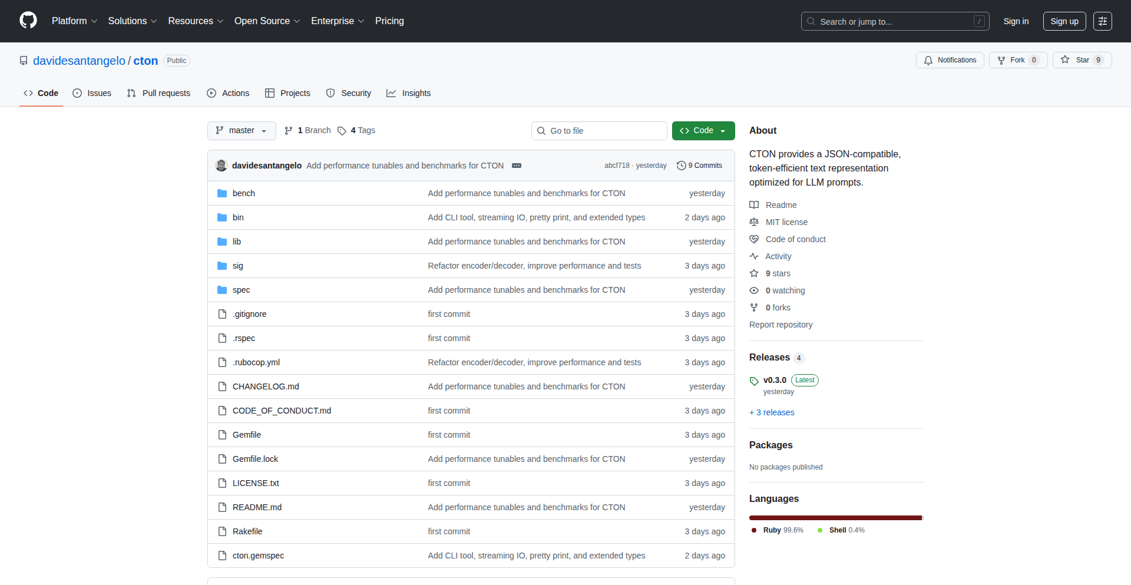Open the Insights tab

pos(408,93)
